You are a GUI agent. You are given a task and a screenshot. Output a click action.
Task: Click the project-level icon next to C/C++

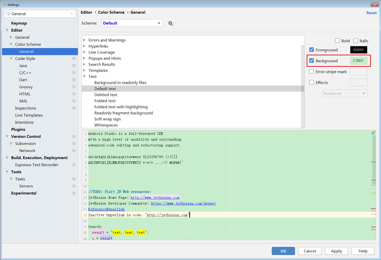click(x=74, y=73)
